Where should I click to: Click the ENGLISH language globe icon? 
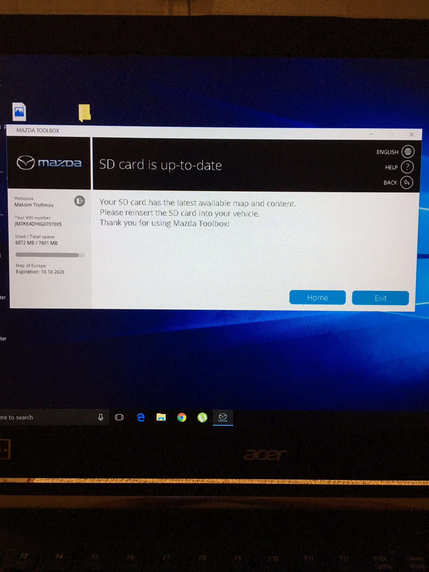coord(408,152)
